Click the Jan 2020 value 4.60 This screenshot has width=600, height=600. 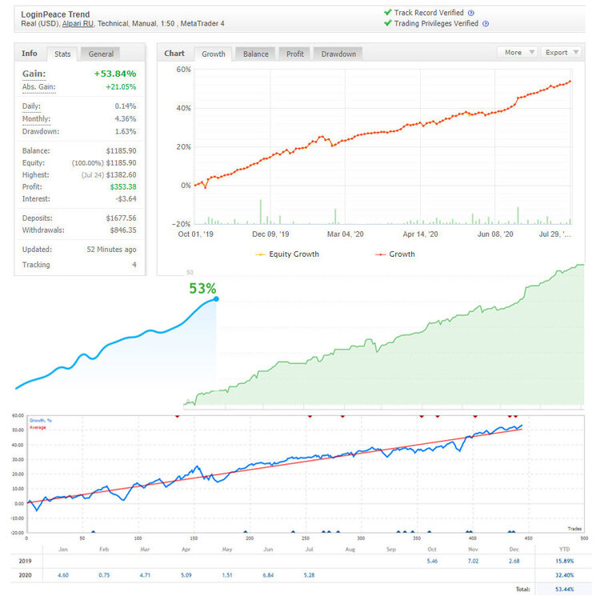tap(62, 575)
